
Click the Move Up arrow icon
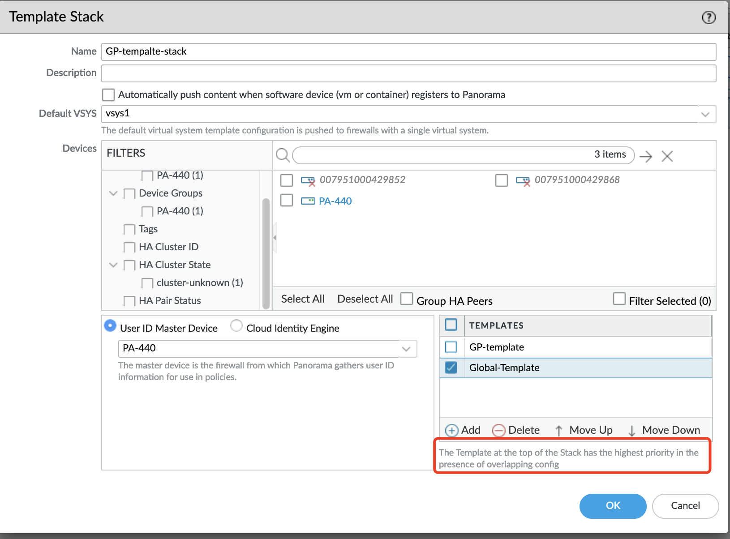(559, 431)
